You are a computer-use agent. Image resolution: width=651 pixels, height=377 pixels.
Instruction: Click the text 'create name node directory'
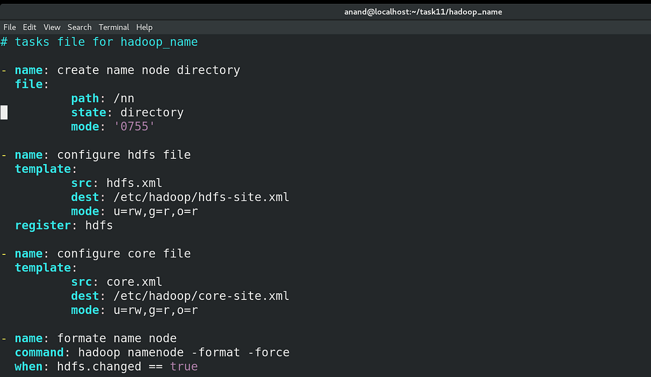coord(149,70)
